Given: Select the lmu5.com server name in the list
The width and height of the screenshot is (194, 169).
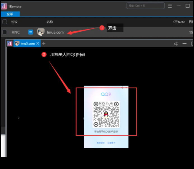Looking at the screenshot, I should tap(55, 32).
